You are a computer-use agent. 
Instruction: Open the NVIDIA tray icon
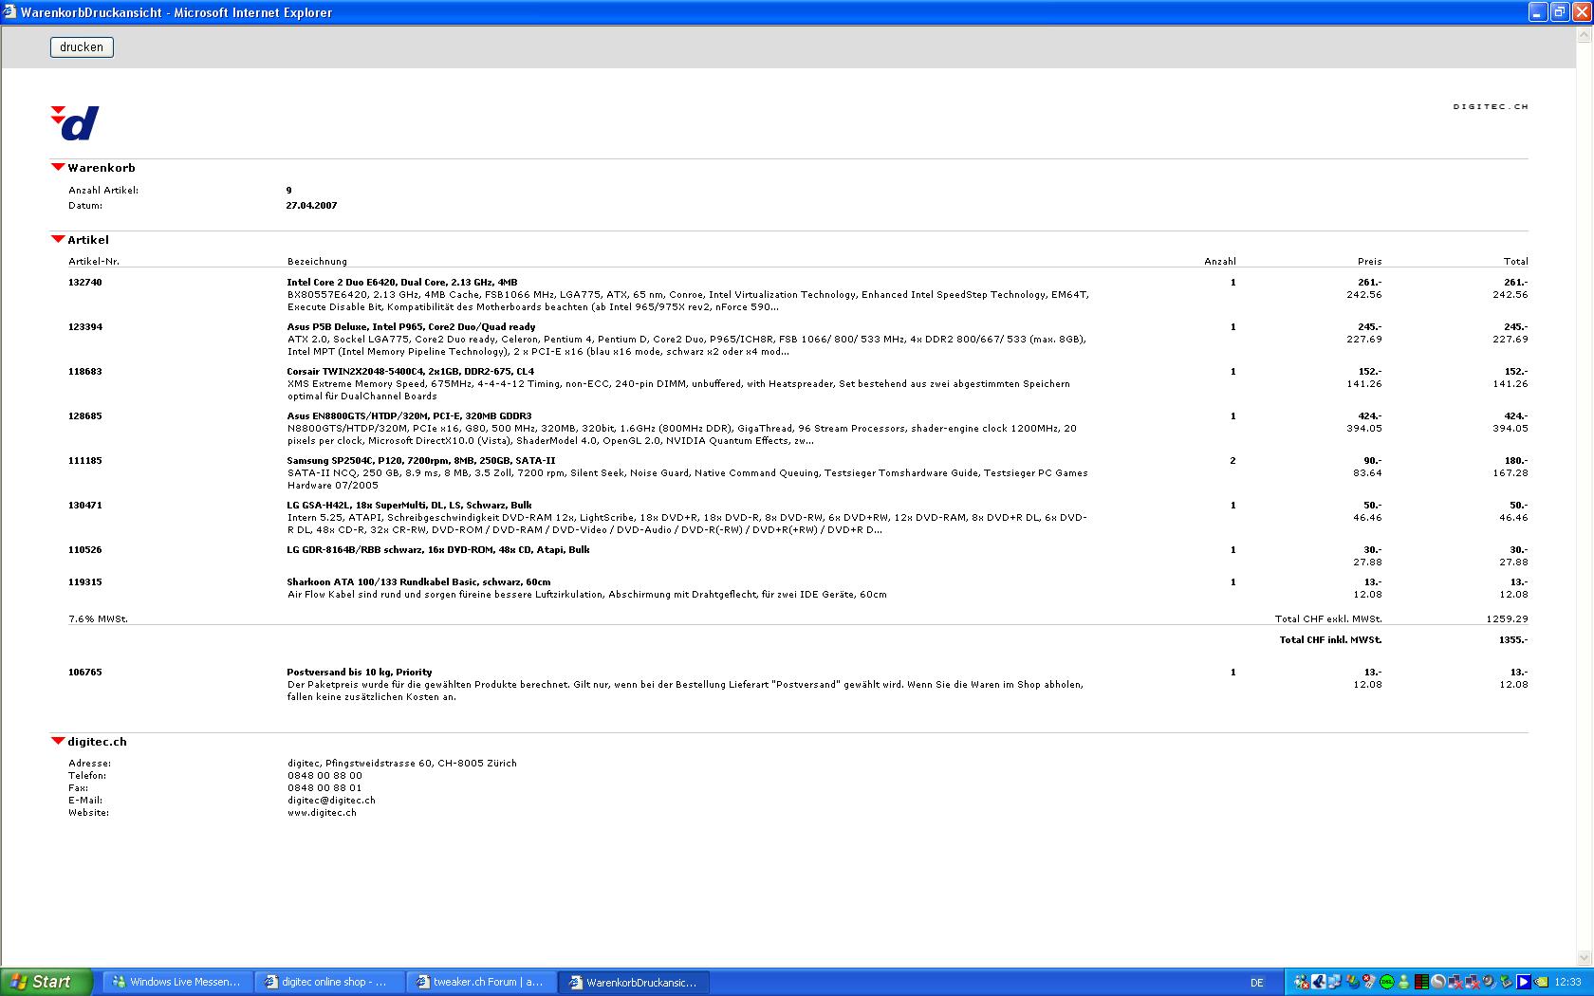pos(1542,982)
